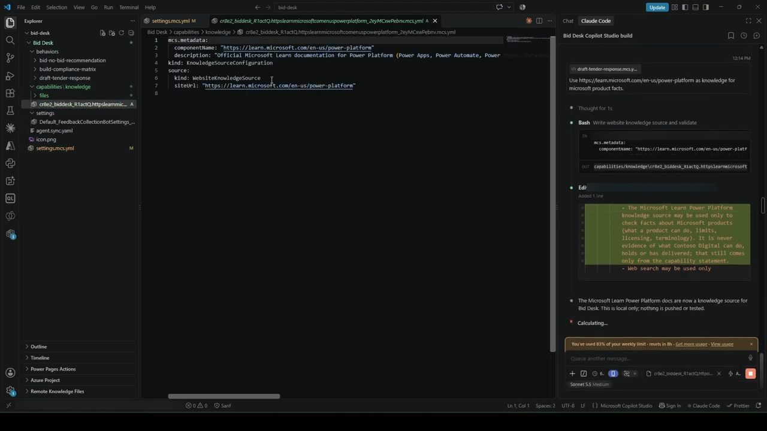The height and width of the screenshot is (431, 767).
Task: Click New Folder icon in Explorer header
Action: pos(112,33)
